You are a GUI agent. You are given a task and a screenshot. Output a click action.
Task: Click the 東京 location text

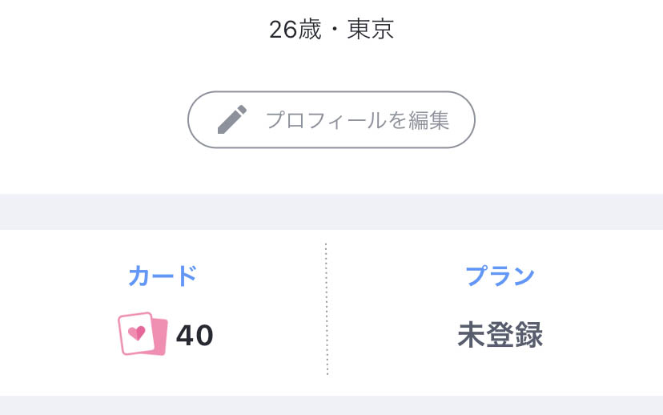point(371,30)
